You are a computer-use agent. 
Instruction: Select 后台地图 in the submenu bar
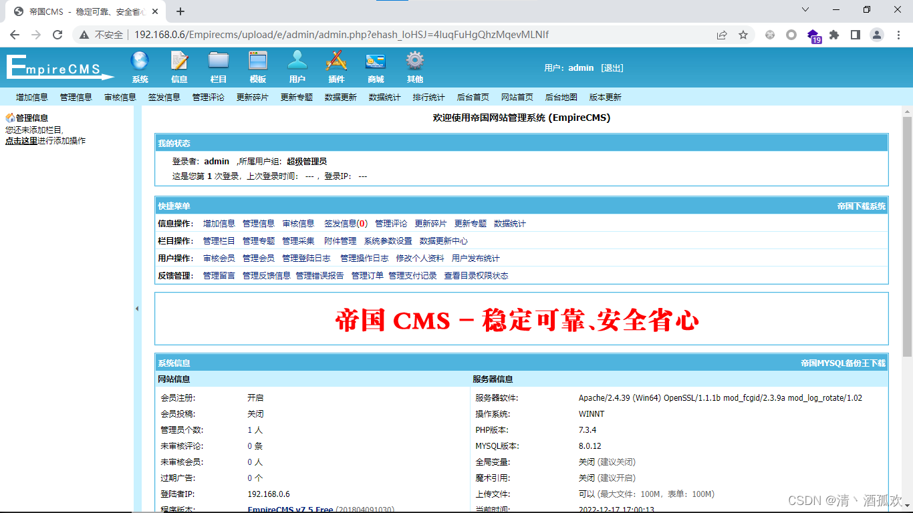pyautogui.click(x=561, y=97)
